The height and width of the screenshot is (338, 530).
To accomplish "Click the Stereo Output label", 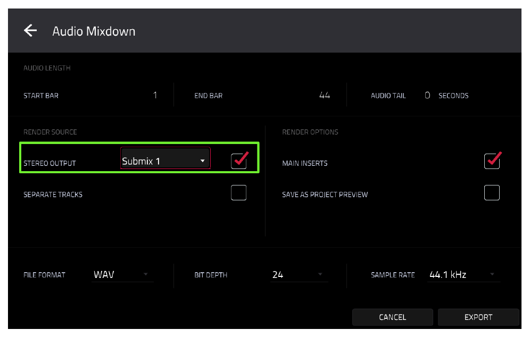I will click(x=49, y=163).
